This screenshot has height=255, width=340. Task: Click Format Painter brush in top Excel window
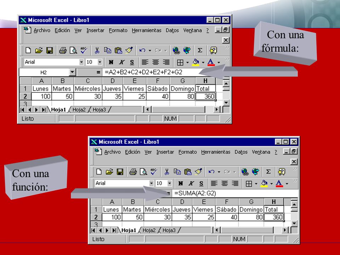tap(129, 50)
